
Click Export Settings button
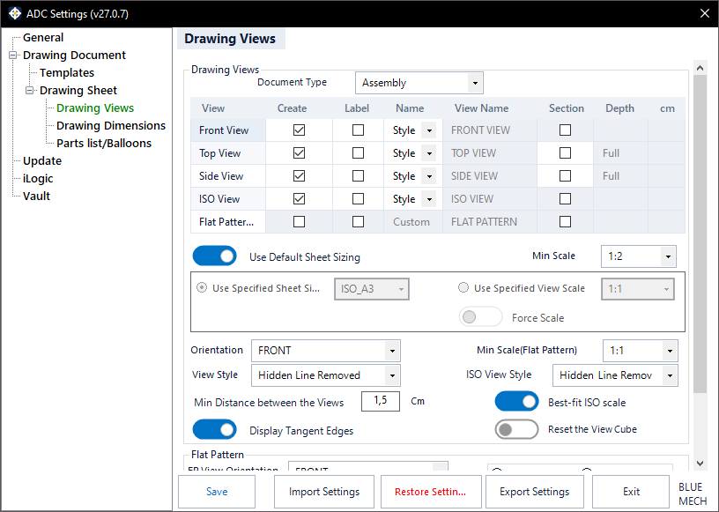click(x=535, y=492)
